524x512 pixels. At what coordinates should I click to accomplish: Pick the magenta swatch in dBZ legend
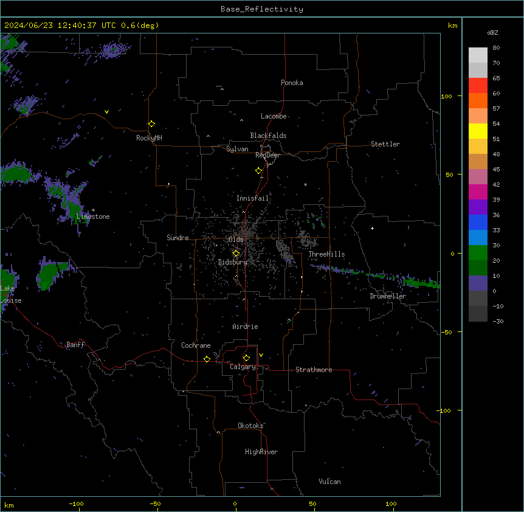click(478, 192)
